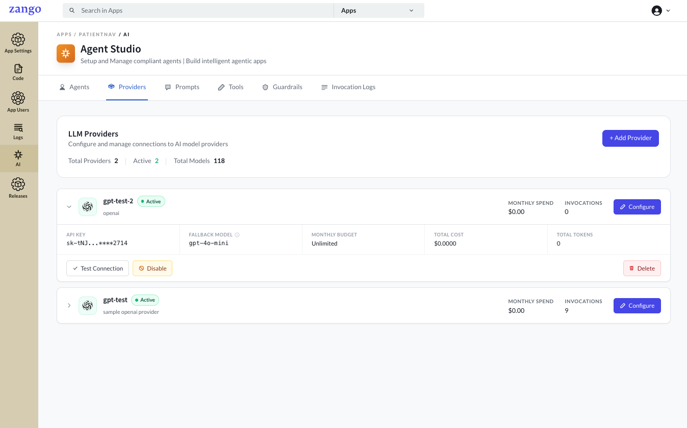Click the search magnifier icon
The image size is (687, 428).
tap(72, 11)
